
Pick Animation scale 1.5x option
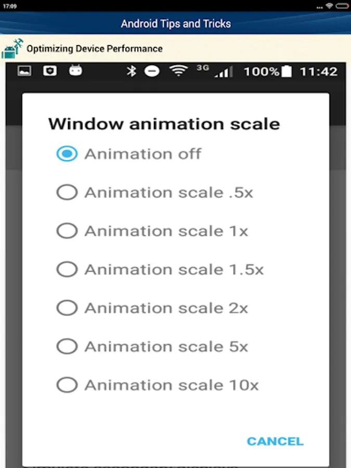[67, 269]
